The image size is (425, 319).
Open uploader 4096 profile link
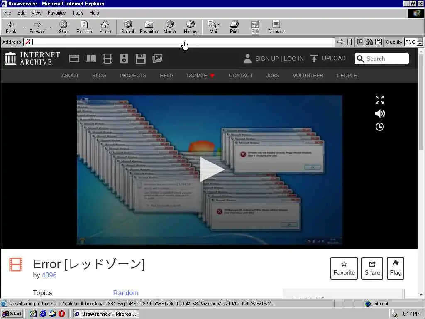click(49, 275)
